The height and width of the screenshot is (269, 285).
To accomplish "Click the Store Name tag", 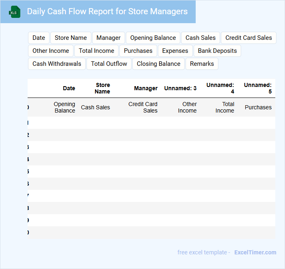I will tap(71, 38).
